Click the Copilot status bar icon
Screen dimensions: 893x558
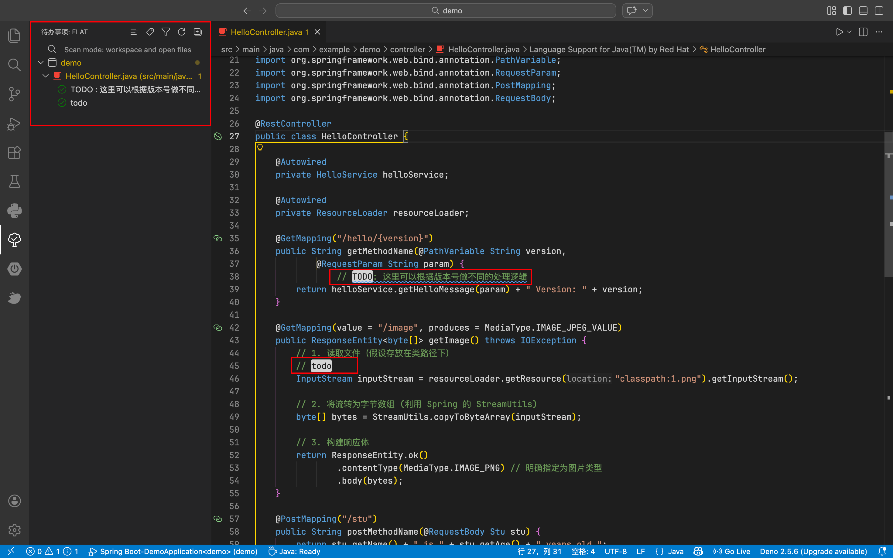(x=698, y=551)
